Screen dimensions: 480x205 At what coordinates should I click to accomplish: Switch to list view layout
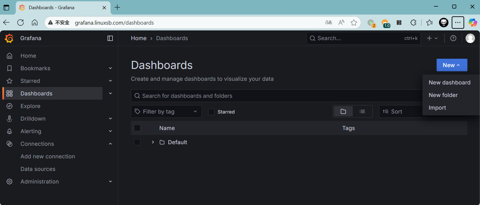pos(362,112)
